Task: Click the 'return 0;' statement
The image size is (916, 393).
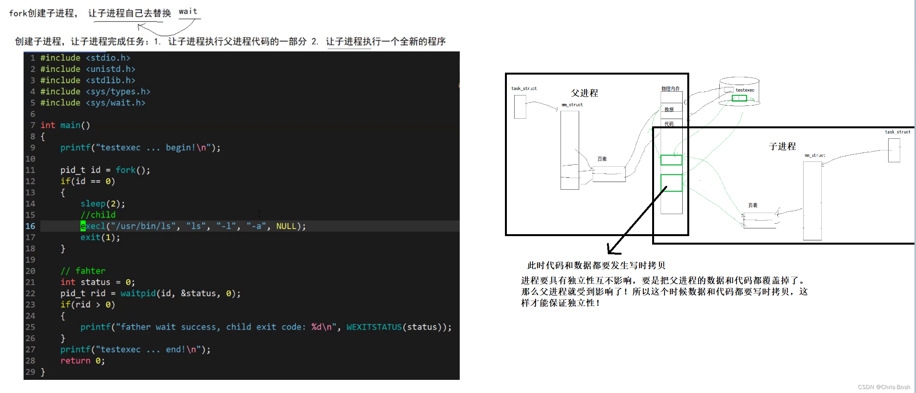Action: click(82, 360)
